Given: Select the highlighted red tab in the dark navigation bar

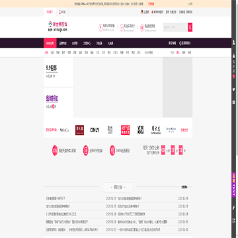Looking at the screenshot, I should tap(50, 43).
